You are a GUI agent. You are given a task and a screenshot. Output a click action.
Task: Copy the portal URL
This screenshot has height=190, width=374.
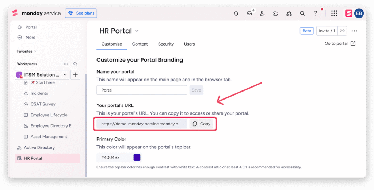[x=201, y=124]
